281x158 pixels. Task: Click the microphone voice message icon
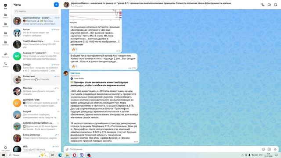pyautogui.click(x=275, y=149)
